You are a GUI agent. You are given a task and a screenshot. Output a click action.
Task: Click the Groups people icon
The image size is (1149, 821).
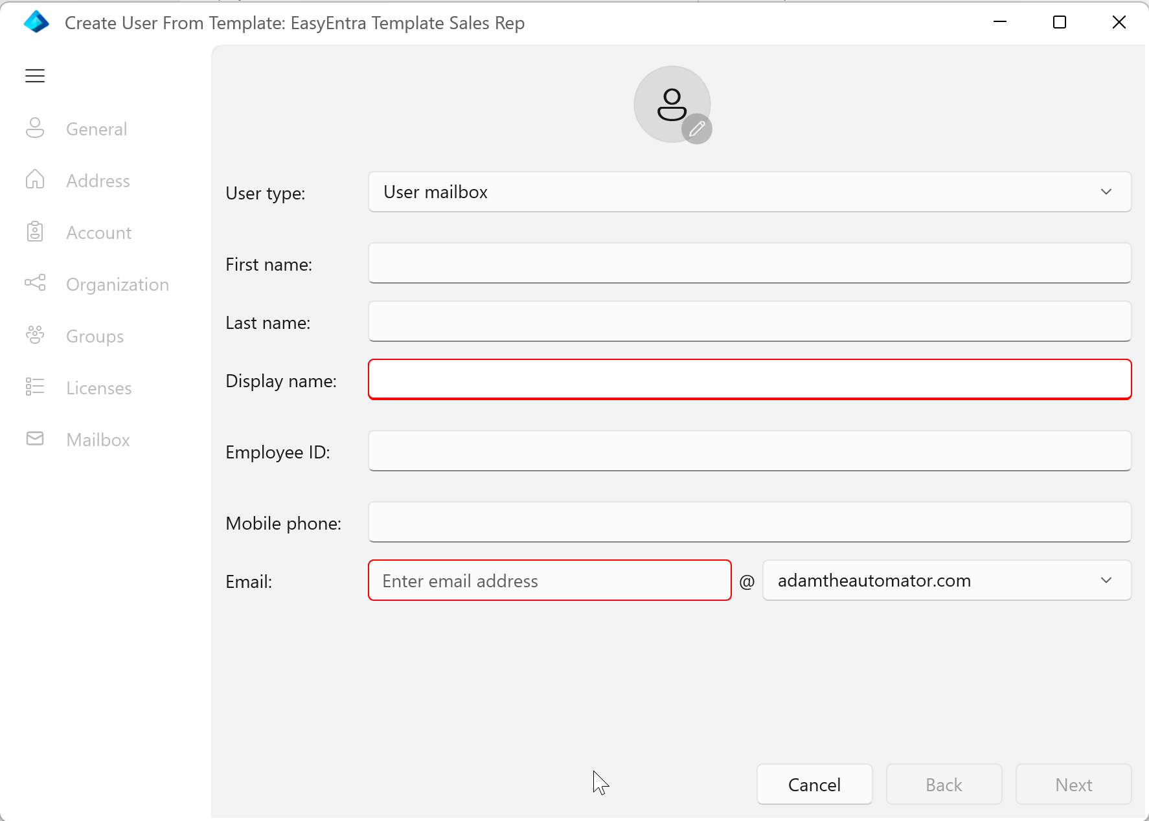pyautogui.click(x=34, y=335)
